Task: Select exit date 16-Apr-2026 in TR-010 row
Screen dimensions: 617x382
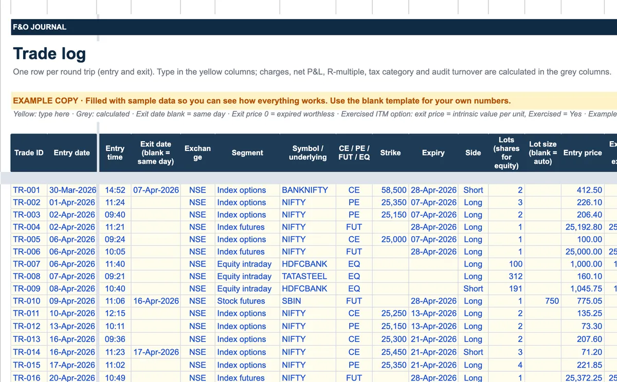Action: (156, 301)
